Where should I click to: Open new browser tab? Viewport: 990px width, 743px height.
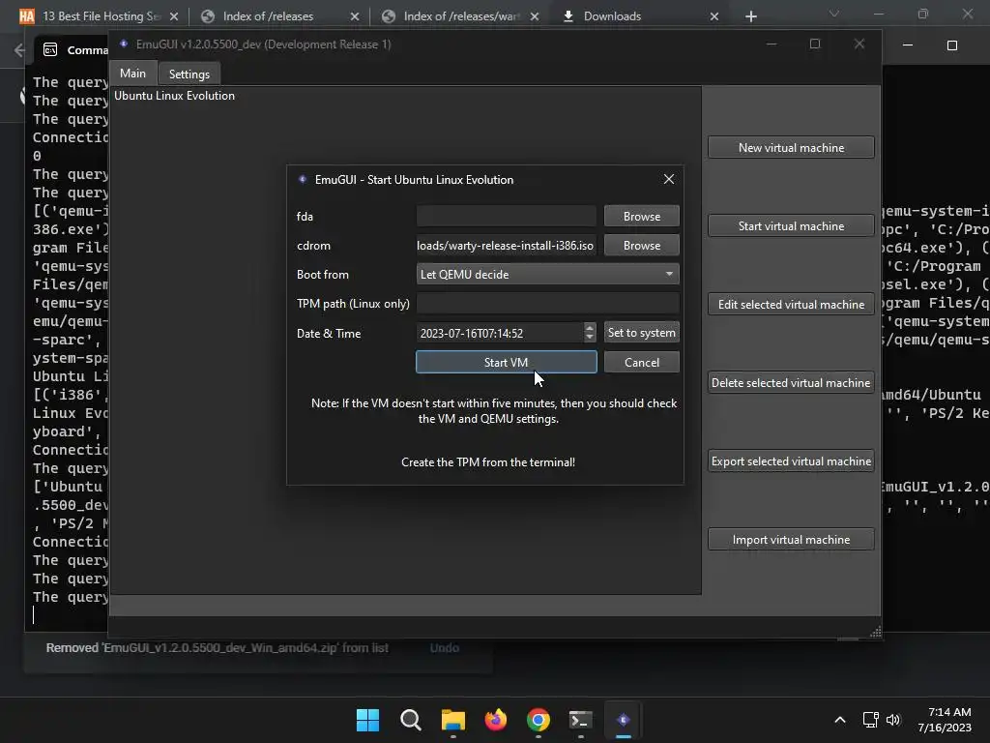coord(750,16)
